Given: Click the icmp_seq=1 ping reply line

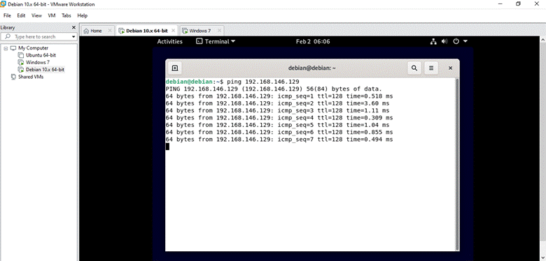Looking at the screenshot, I should 279,96.
